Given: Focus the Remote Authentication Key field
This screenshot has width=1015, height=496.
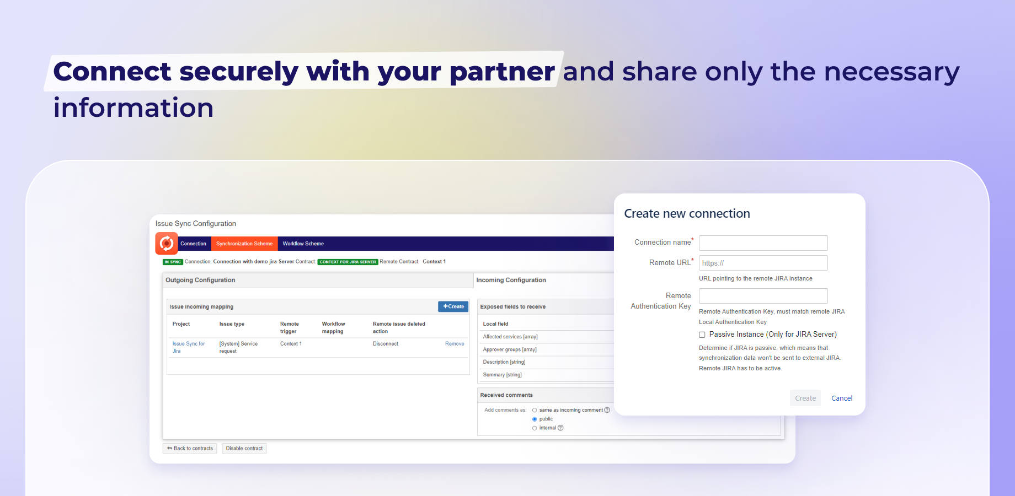Looking at the screenshot, I should 763,296.
